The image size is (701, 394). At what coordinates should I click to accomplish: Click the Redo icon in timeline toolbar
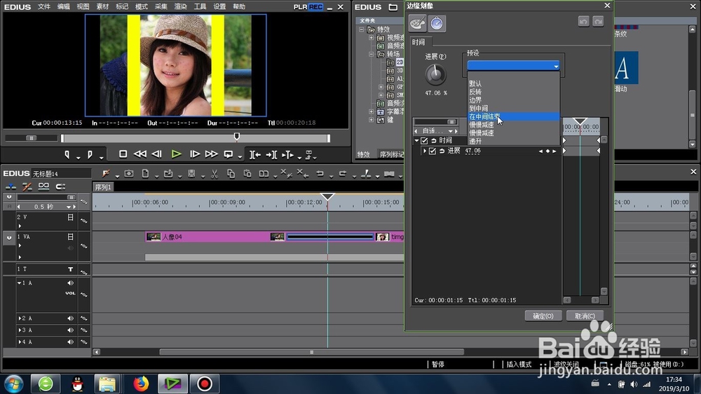[x=343, y=174]
